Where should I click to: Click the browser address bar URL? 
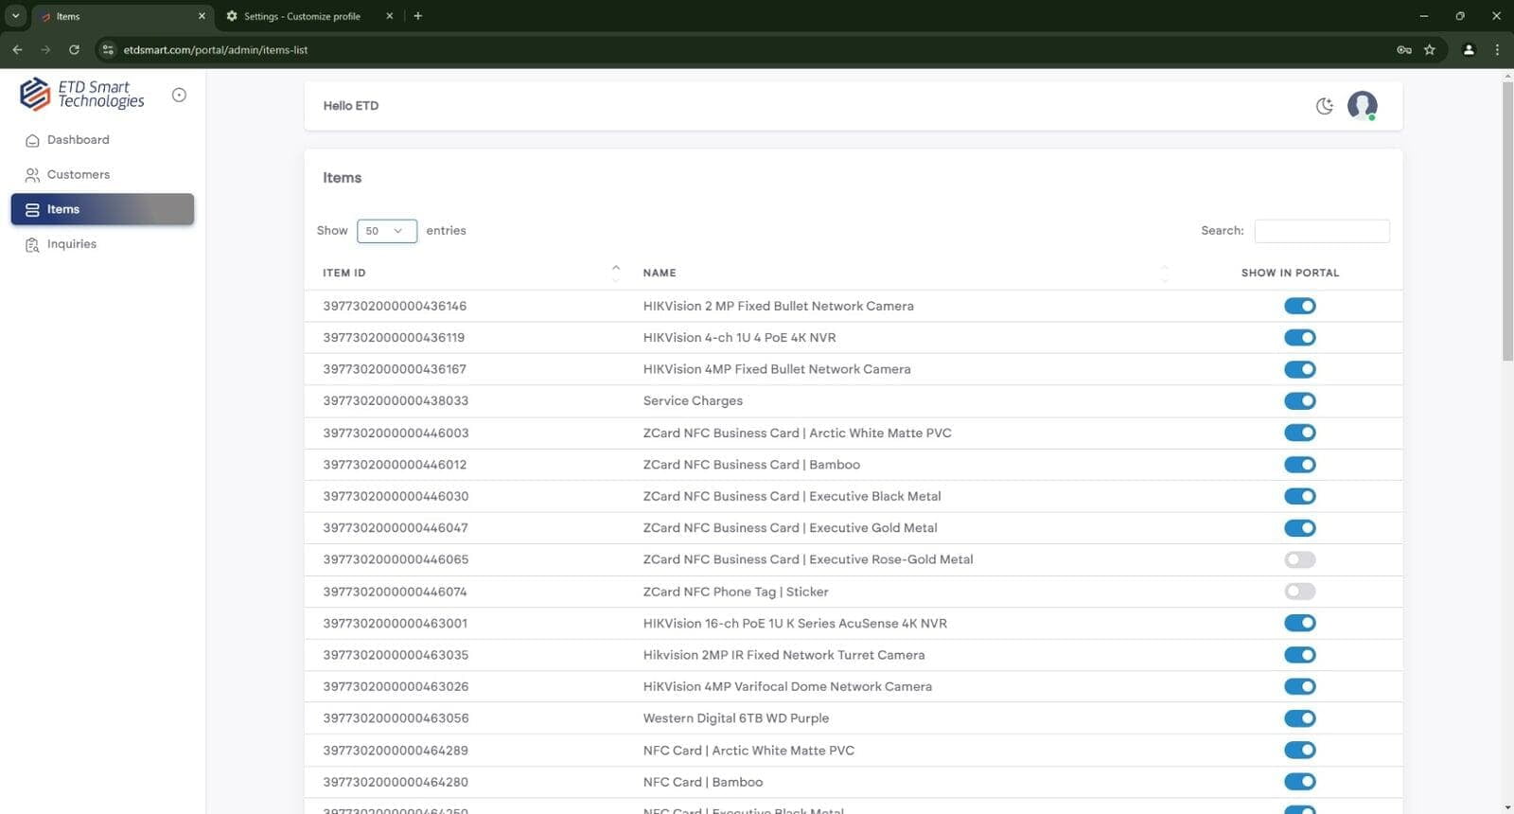point(215,50)
